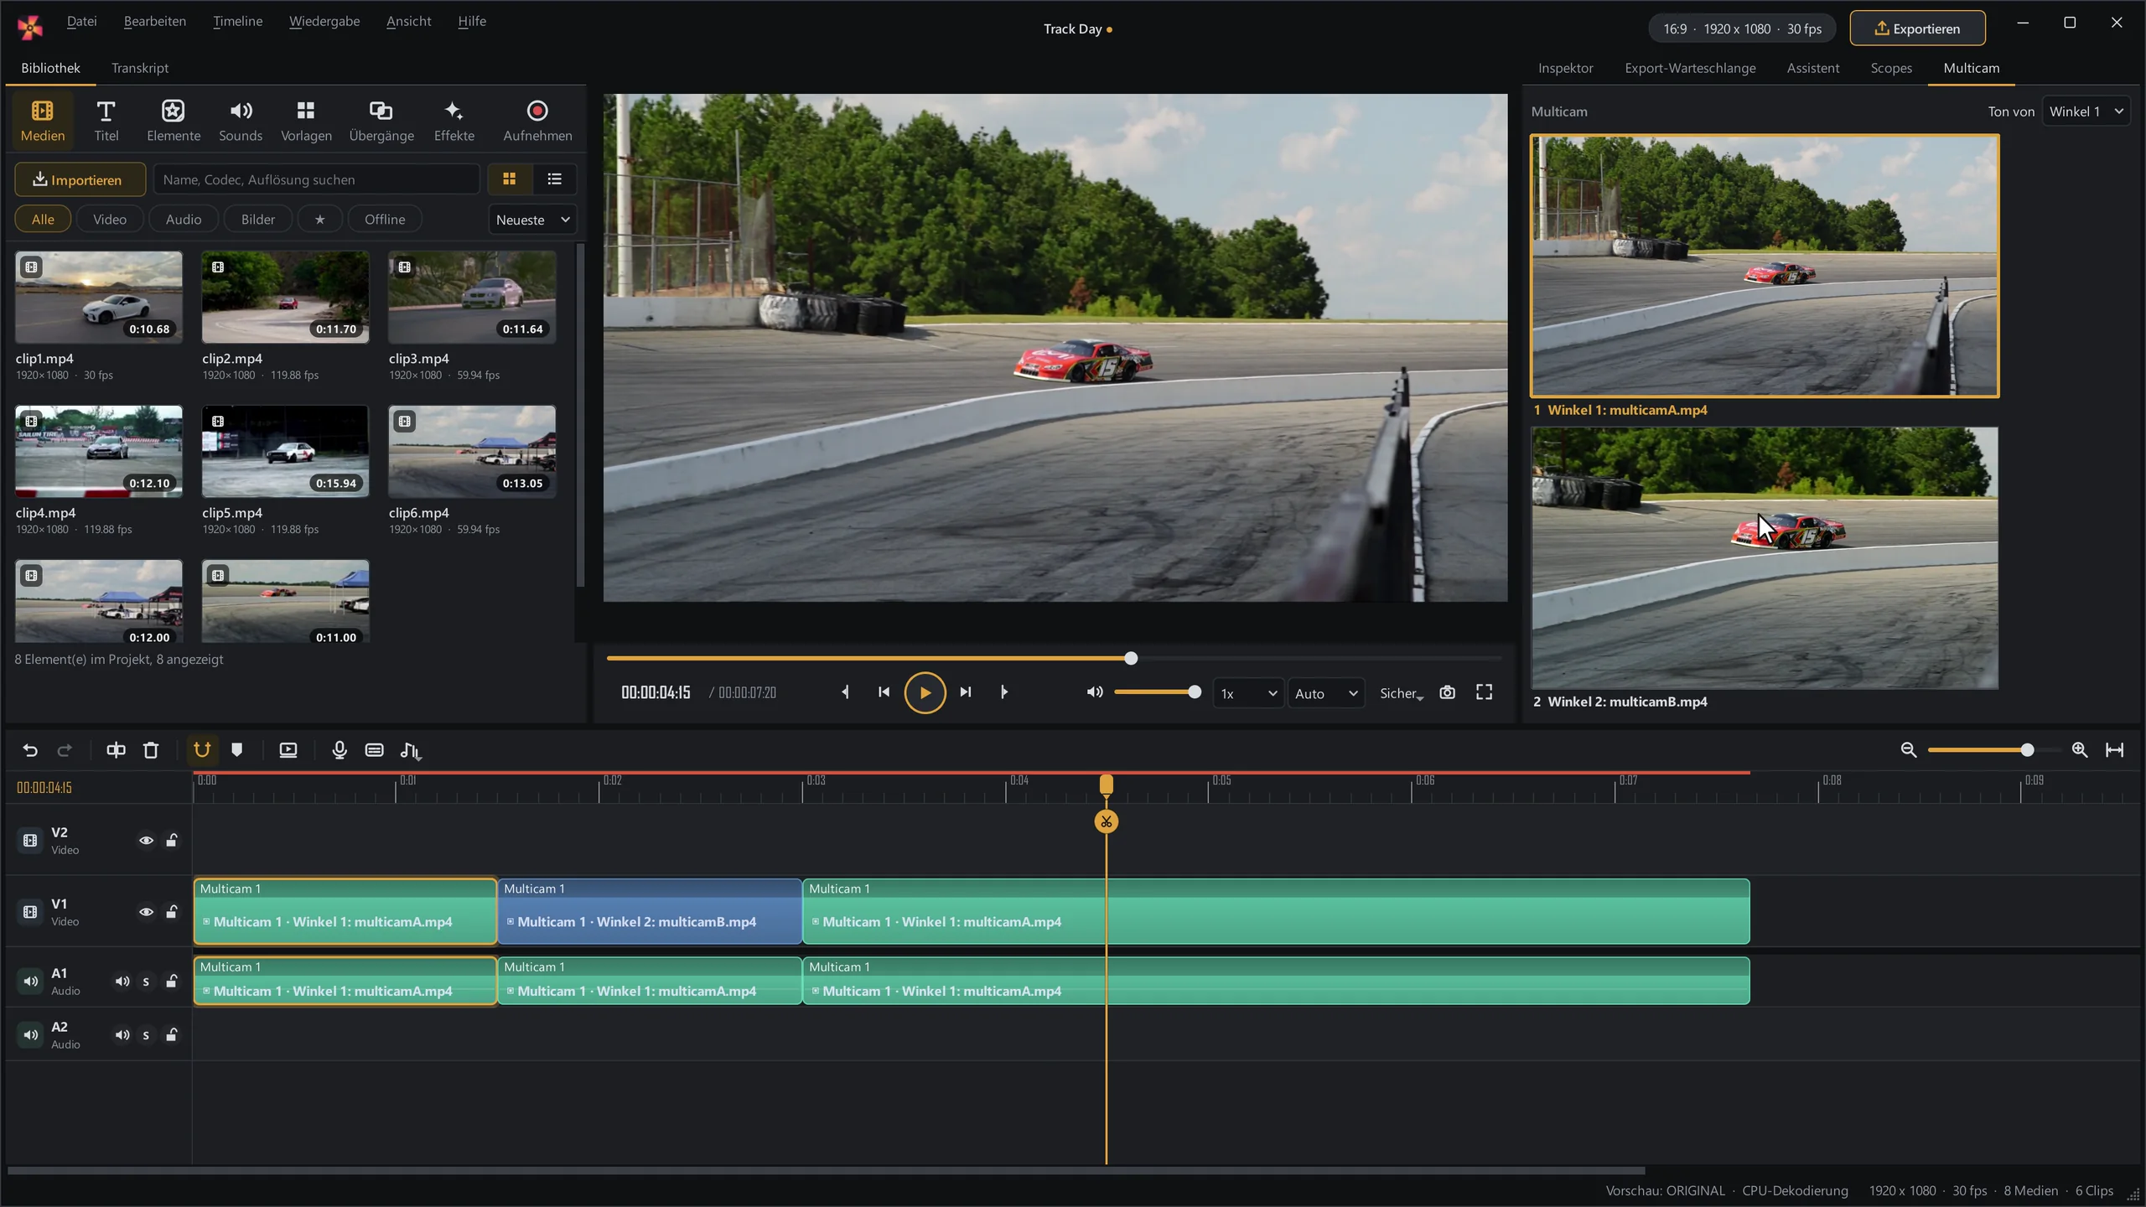Add a marker on the timeline

(x=237, y=750)
